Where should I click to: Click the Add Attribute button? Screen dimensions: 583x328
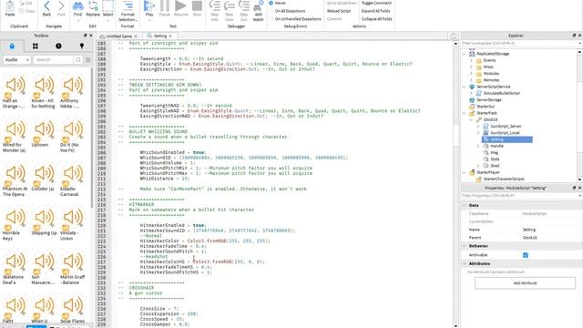click(x=525, y=283)
